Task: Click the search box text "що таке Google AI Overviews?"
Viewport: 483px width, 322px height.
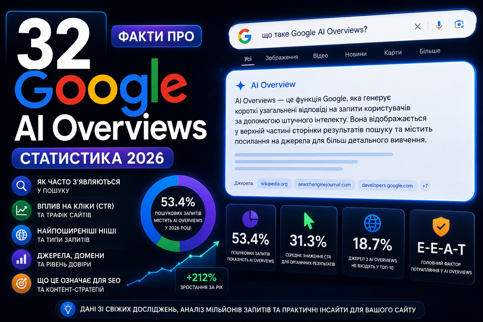Action: click(x=314, y=32)
